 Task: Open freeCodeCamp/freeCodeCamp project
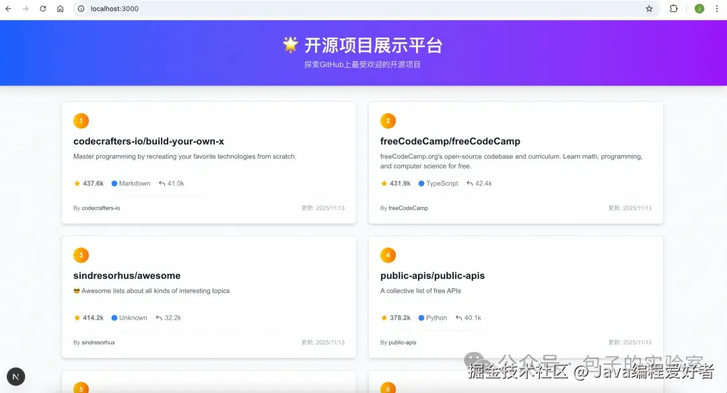(450, 141)
